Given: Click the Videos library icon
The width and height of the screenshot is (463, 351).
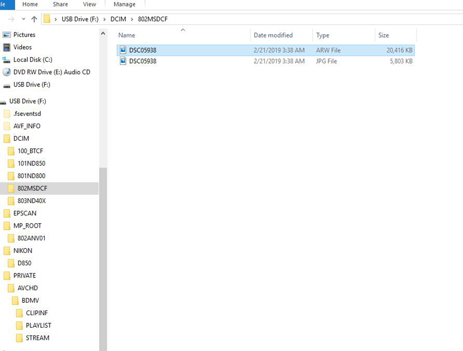Looking at the screenshot, I should 6,47.
